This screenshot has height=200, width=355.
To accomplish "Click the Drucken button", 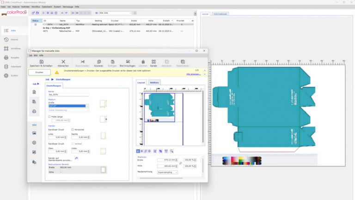I will pyautogui.click(x=39, y=73).
